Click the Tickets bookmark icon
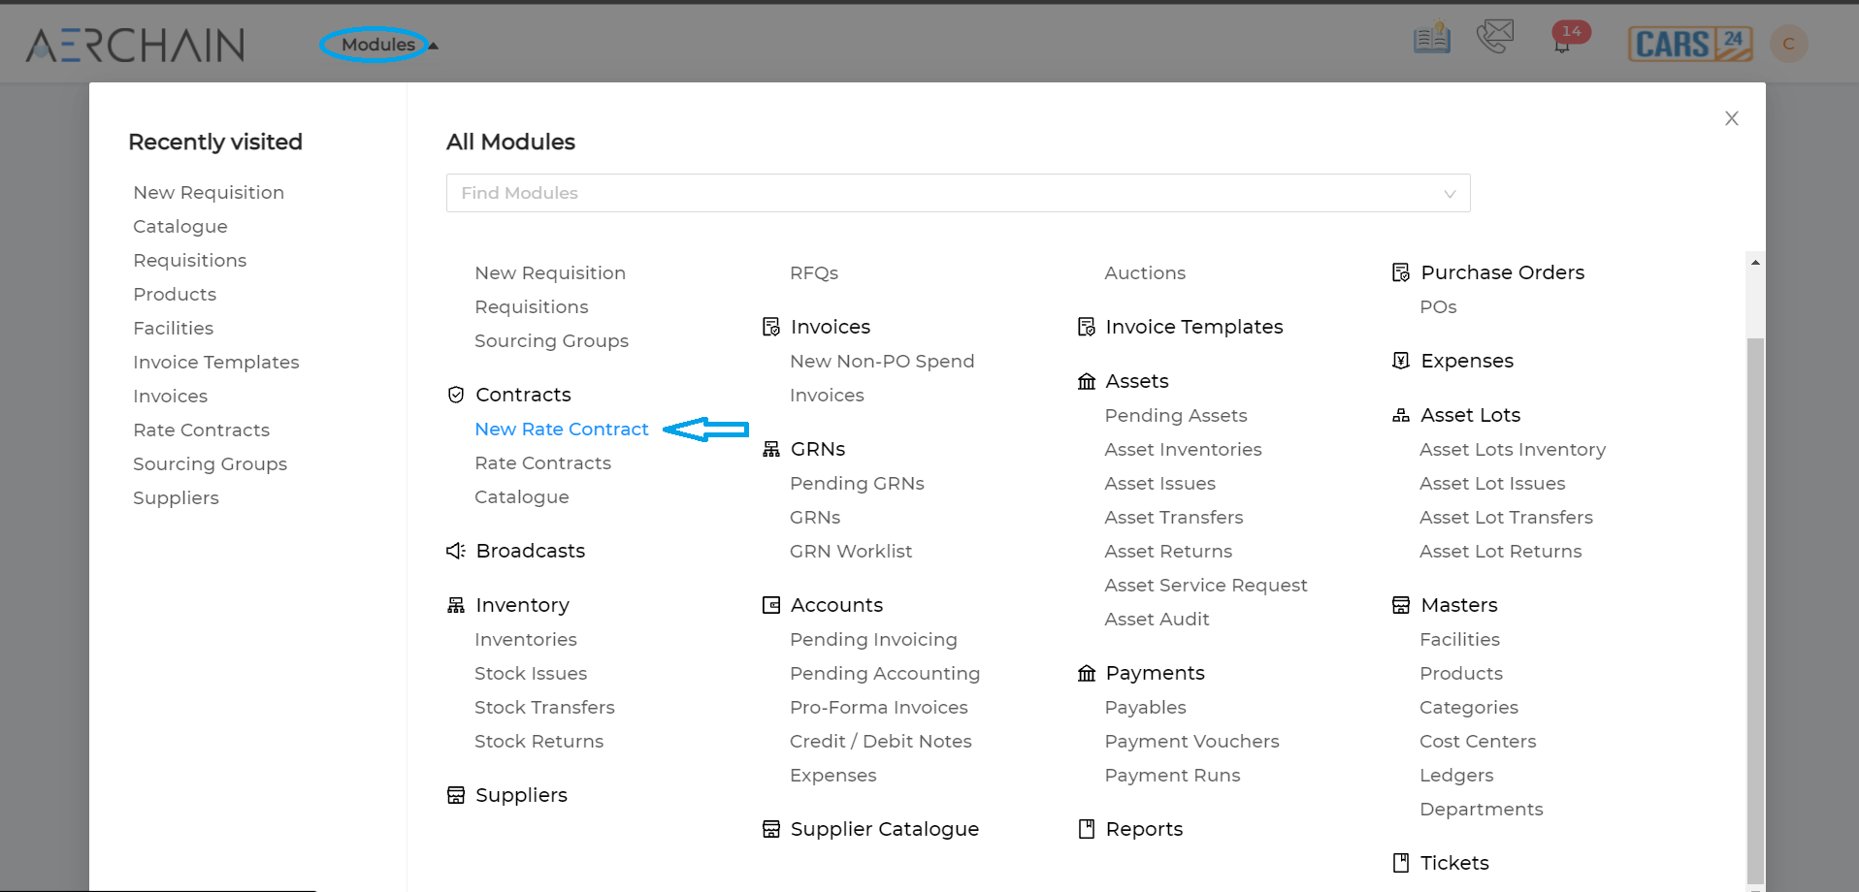Image resolution: width=1859 pixels, height=892 pixels. point(1401,863)
